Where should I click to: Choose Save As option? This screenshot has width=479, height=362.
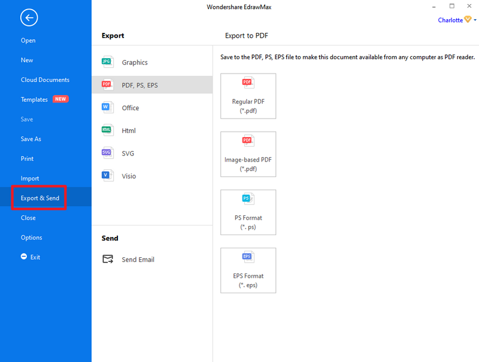(x=31, y=139)
